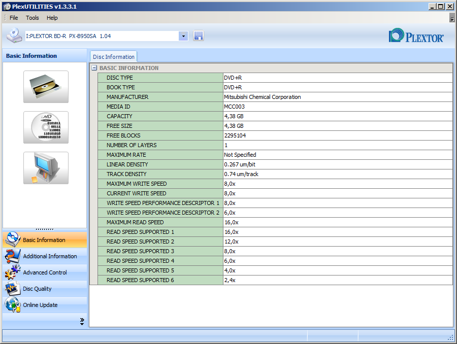
Task: Open the drive selection dropdown arrow
Action: pyautogui.click(x=183, y=36)
